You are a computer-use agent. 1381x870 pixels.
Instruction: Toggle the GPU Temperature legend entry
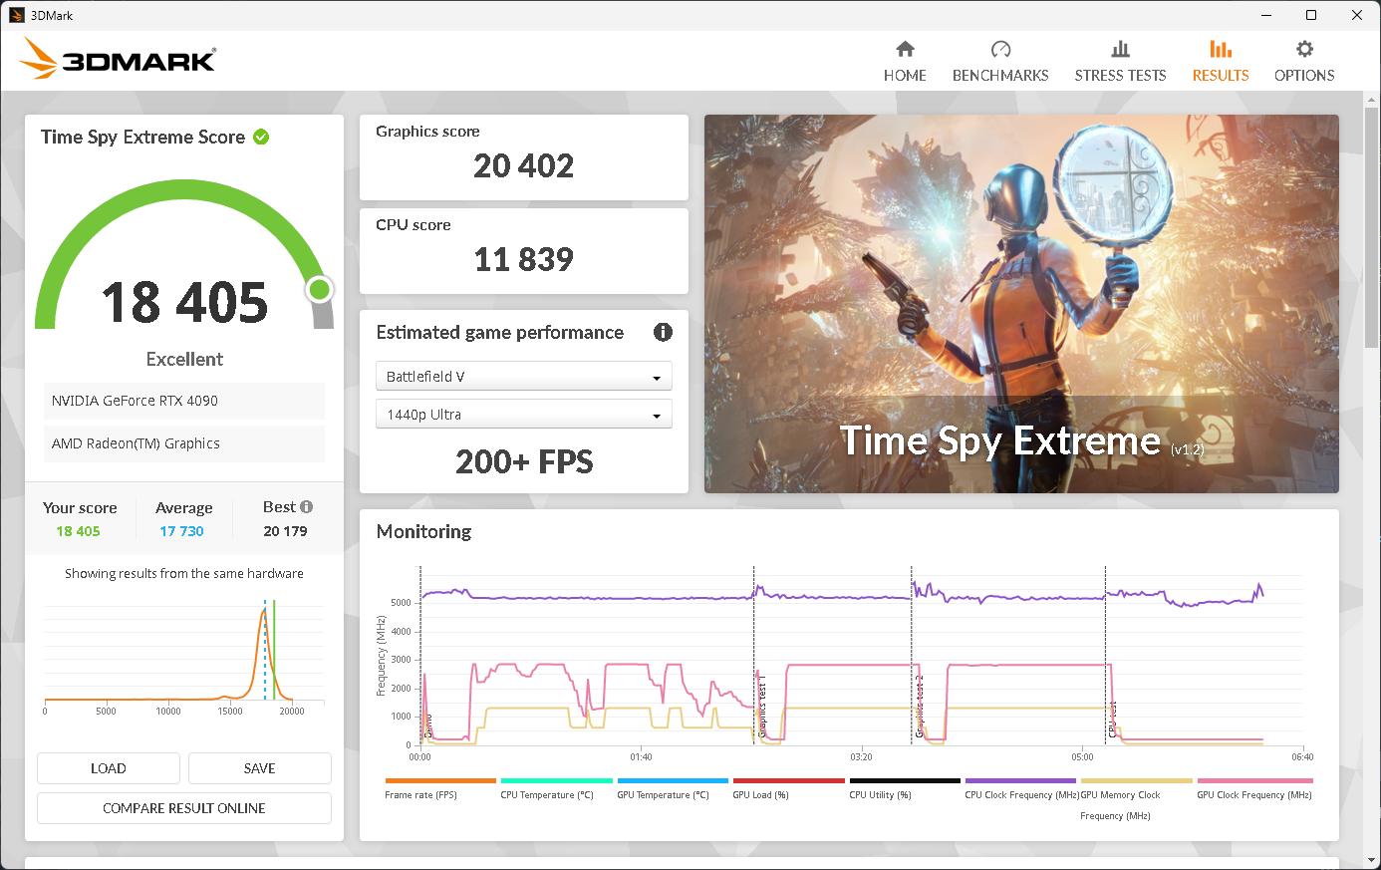(x=673, y=790)
